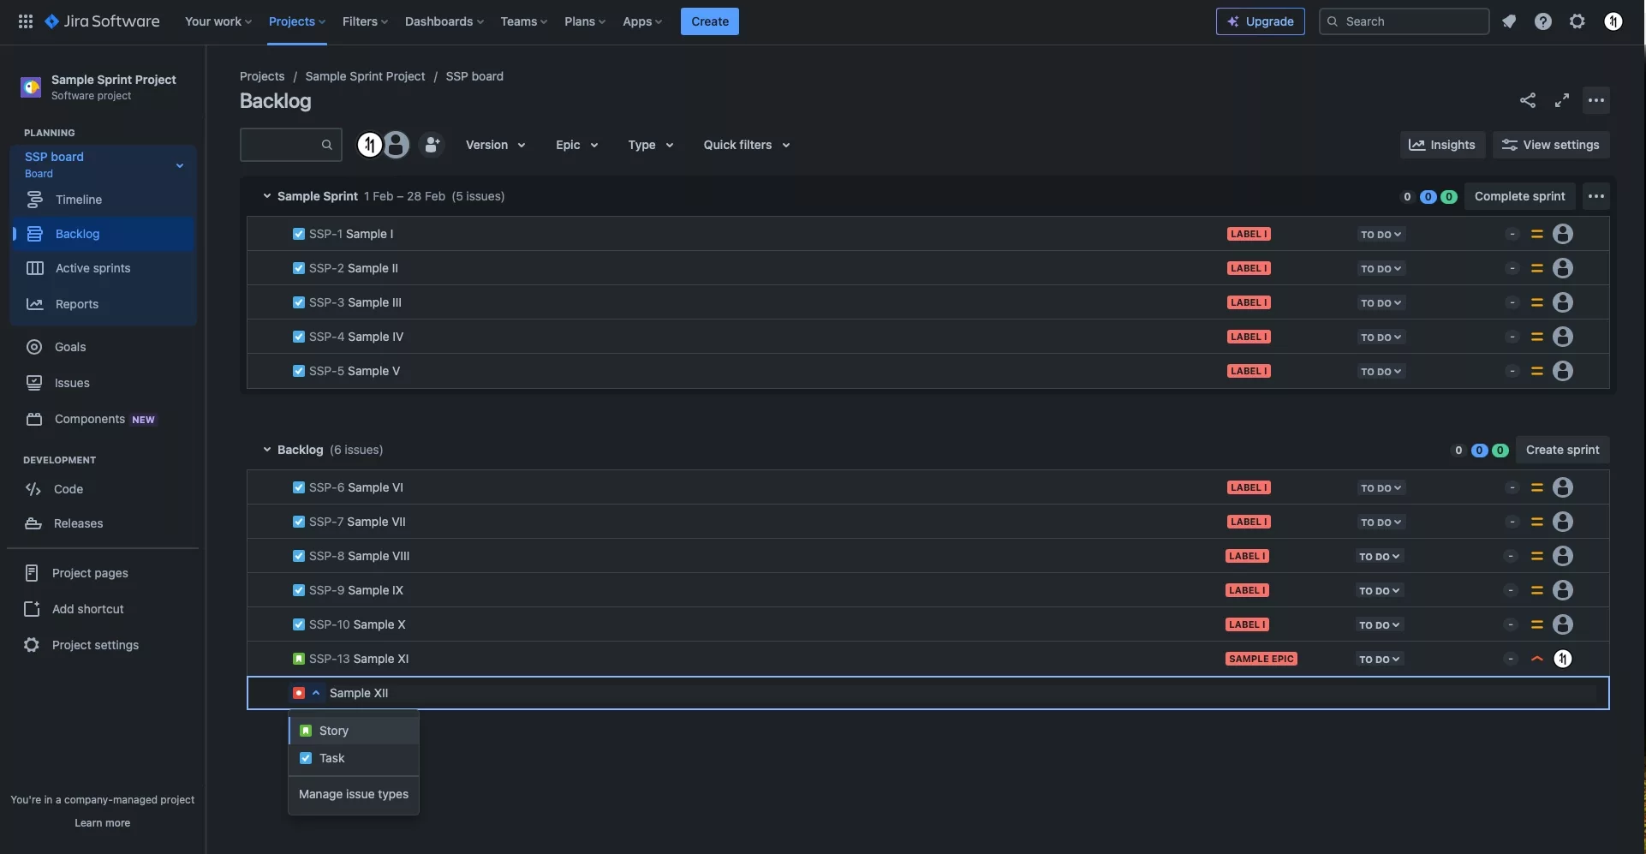This screenshot has height=854, width=1646.
Task: Open the Epic filter dropdown
Action: (576, 145)
